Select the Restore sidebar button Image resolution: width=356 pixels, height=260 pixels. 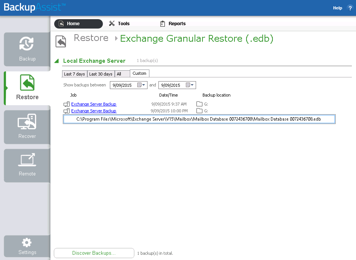point(27,88)
